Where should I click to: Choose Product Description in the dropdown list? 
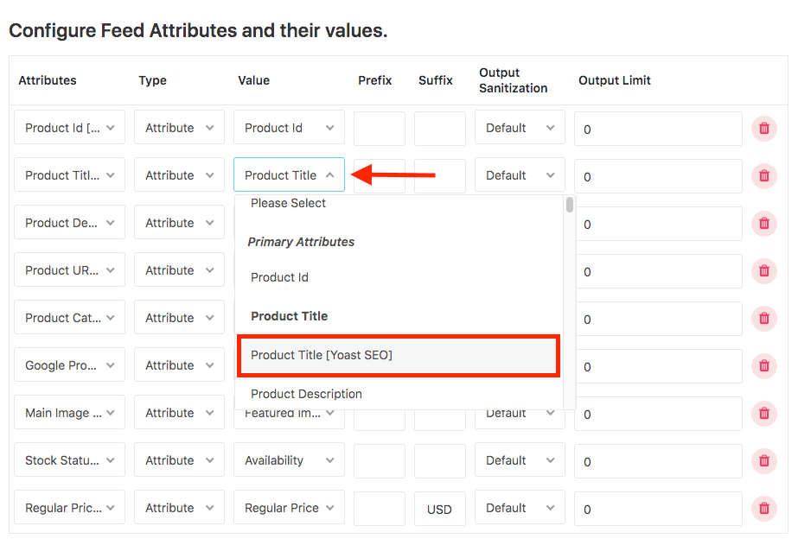(399, 394)
